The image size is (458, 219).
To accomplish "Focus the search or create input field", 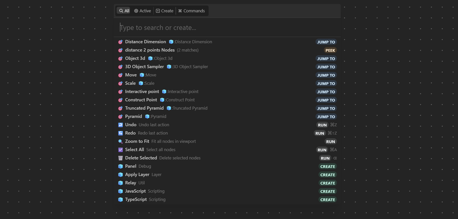I will coord(227,28).
